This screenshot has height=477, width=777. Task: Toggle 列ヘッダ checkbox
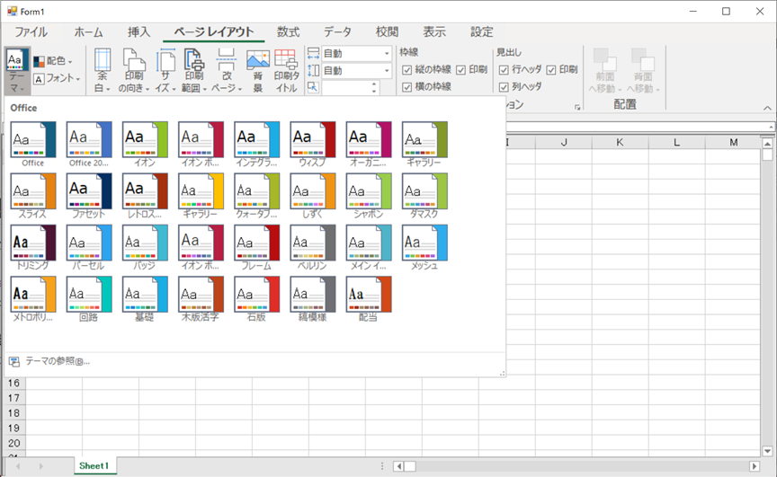pos(504,87)
